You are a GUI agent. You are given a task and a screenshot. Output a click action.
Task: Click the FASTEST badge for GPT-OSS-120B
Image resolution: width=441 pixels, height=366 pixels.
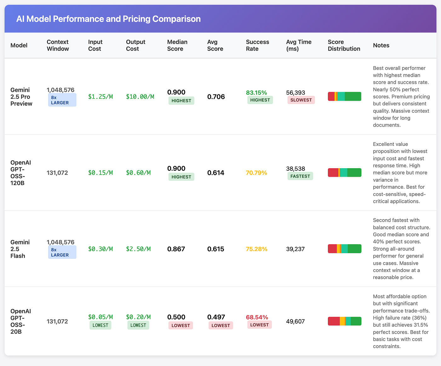click(x=300, y=176)
